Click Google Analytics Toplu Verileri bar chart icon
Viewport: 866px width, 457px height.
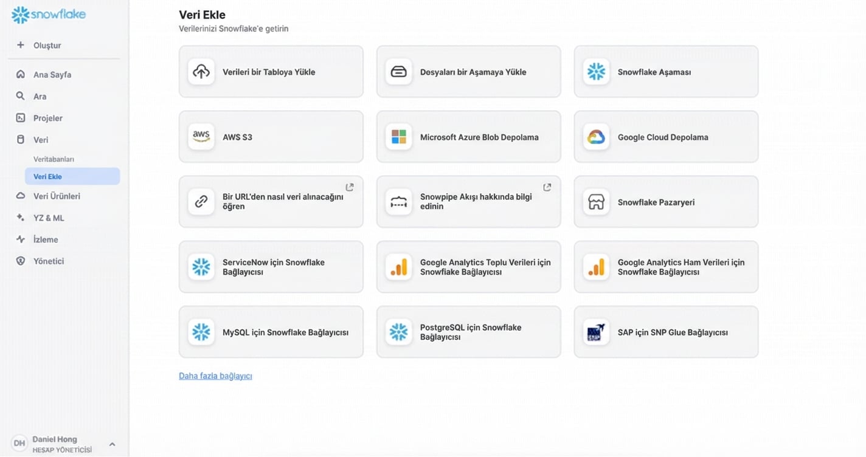click(399, 267)
